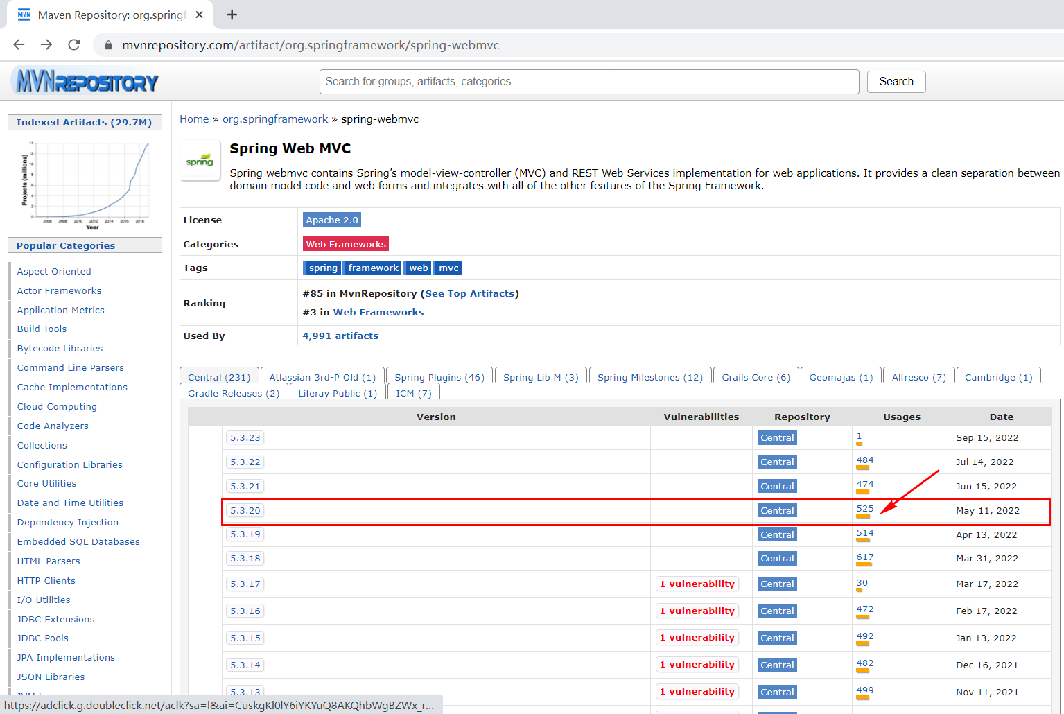This screenshot has width=1064, height=714.
Task: Click the web tag
Action: (419, 268)
